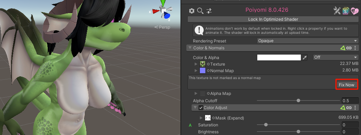Open the Off dropdown next to Color & Alpha
This screenshot has width=361, height=135.
pyautogui.click(x=335, y=57)
